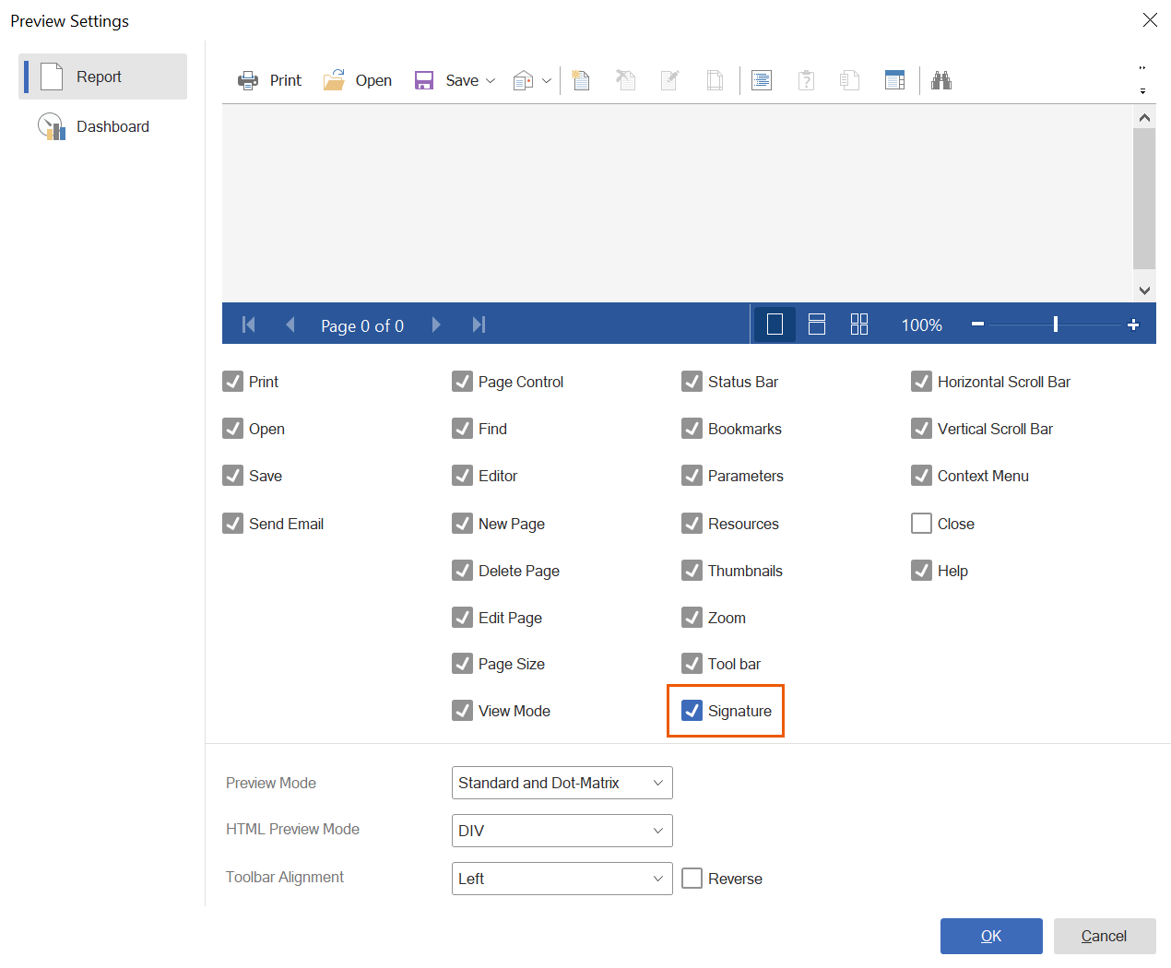The image size is (1171, 968).
Task: Click the zoom out minus button
Action: pyautogui.click(x=978, y=325)
